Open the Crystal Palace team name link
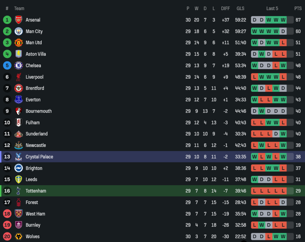 [x=39, y=157]
